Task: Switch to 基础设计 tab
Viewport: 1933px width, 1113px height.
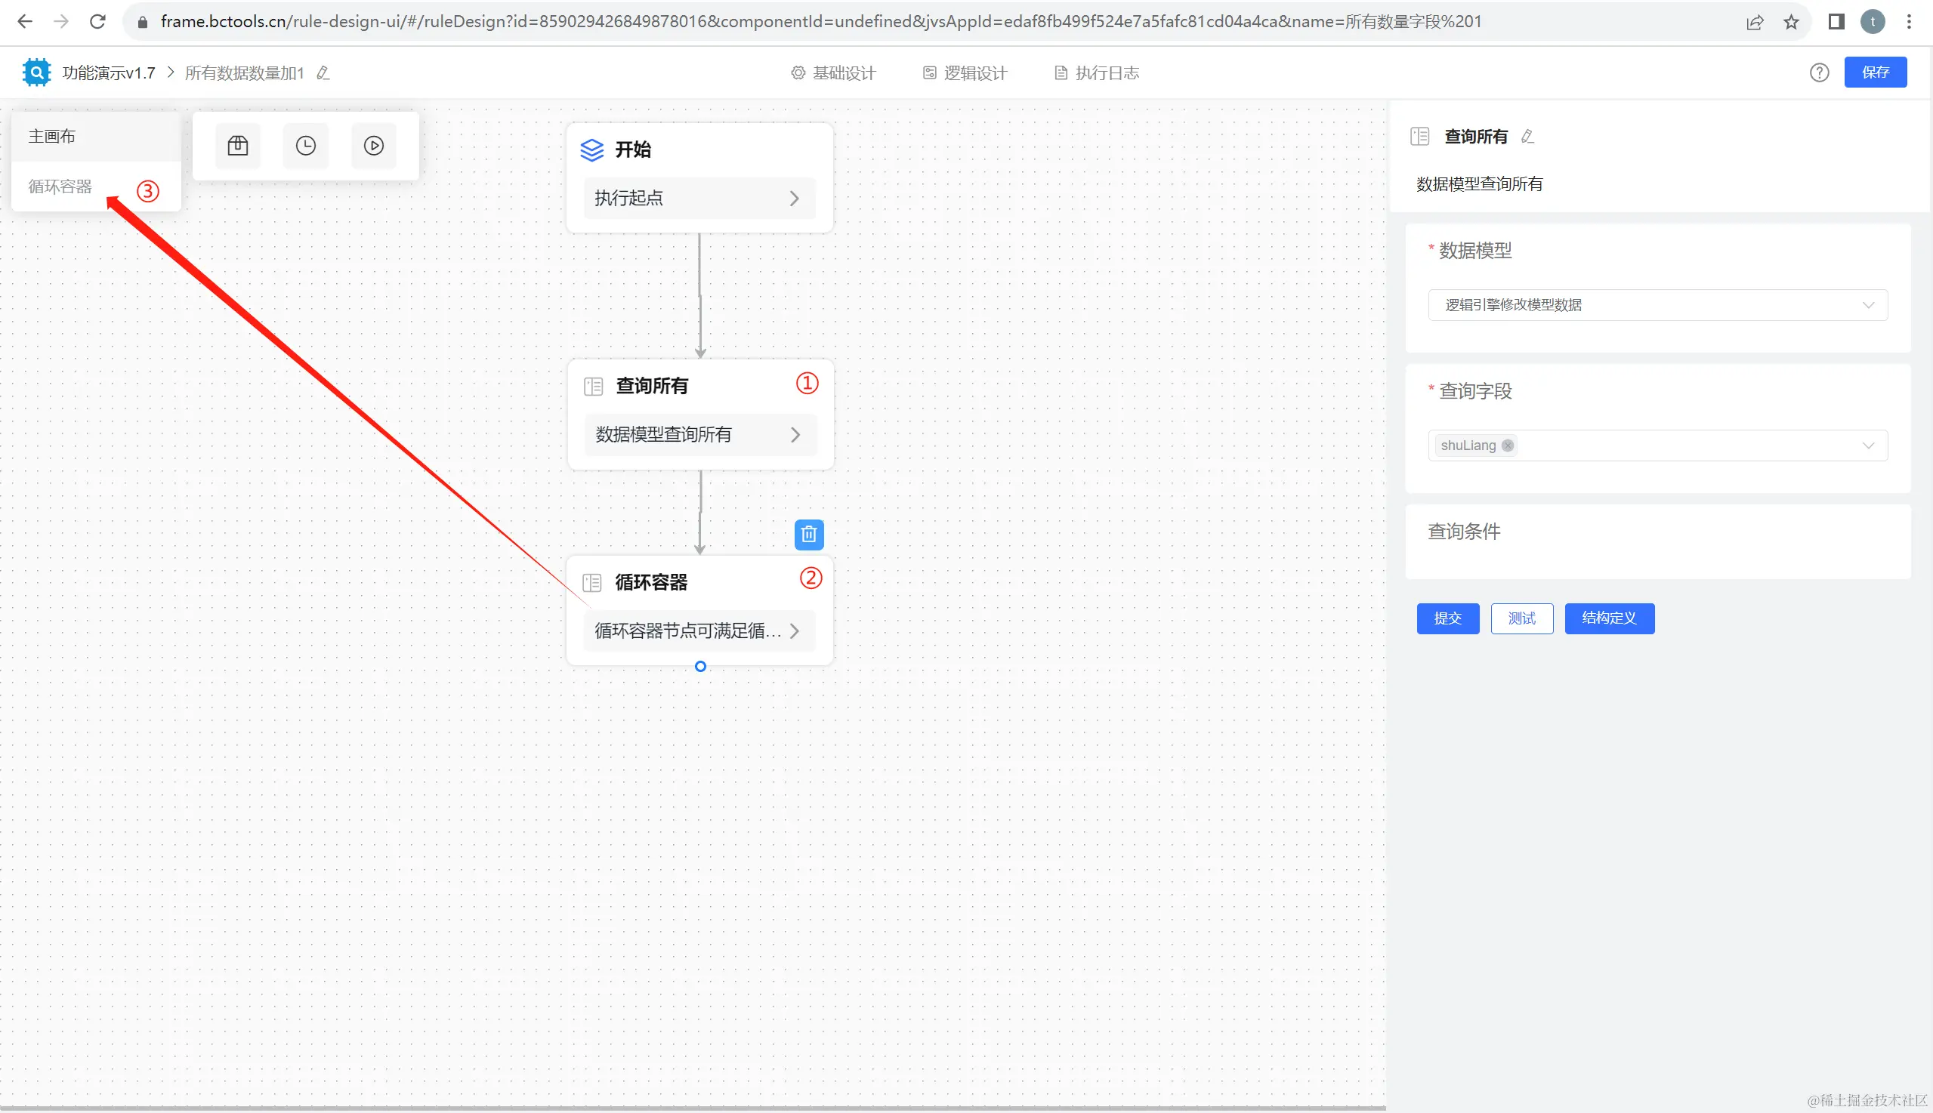Action: pos(833,72)
